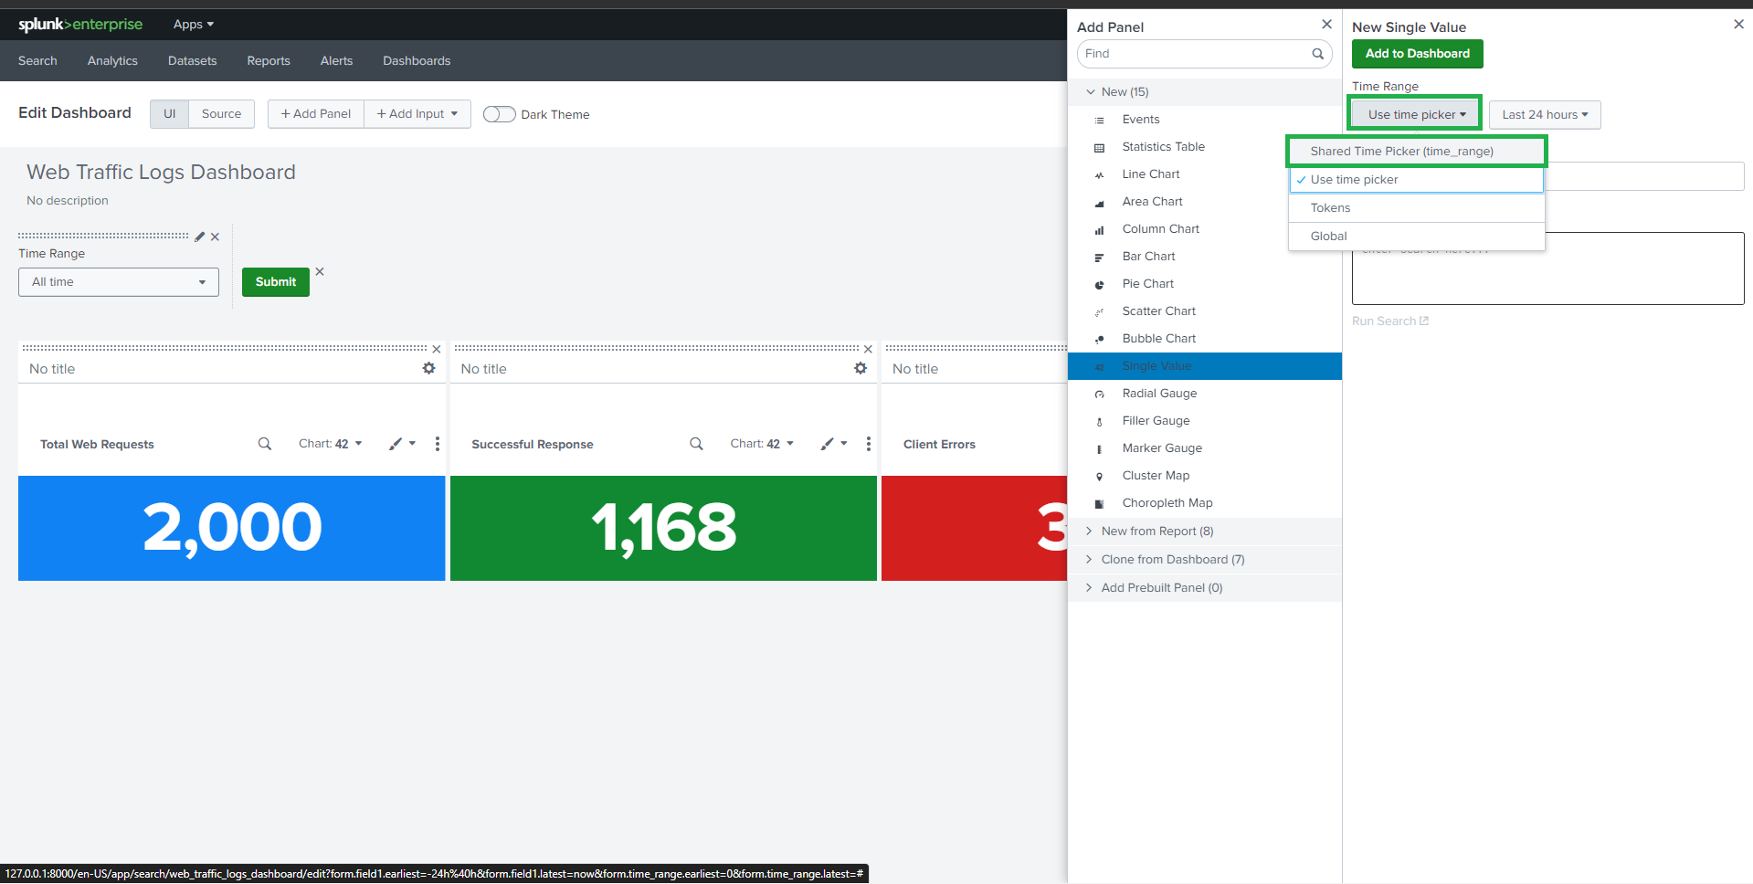Click the blue 2,000 single value tile
Screen dimensions: 1753x884
click(x=232, y=528)
